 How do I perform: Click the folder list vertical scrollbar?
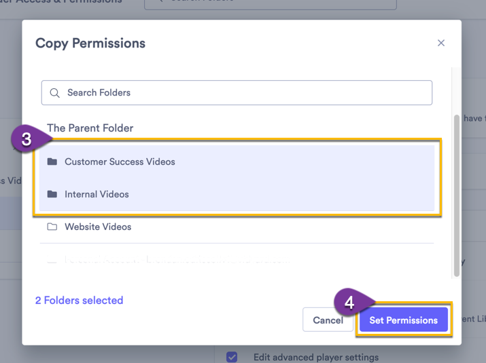pos(456,195)
